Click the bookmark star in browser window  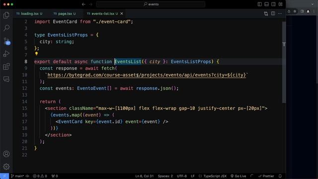tap(295, 11)
